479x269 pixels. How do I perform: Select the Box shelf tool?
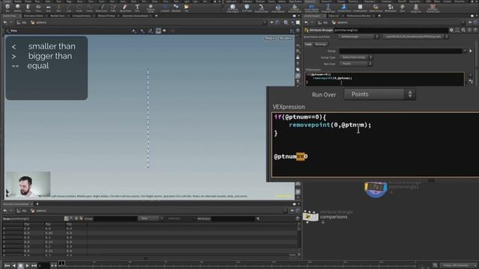7,7
